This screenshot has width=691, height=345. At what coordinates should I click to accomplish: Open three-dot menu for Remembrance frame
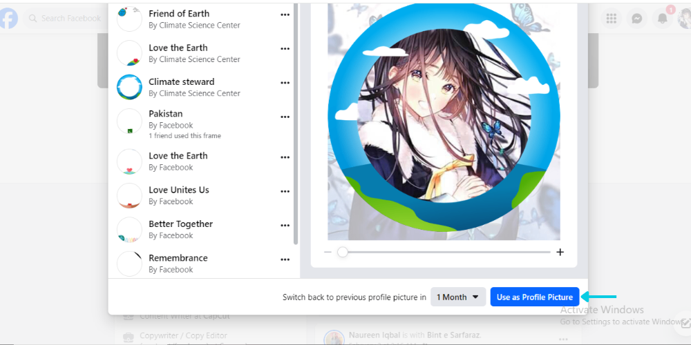point(285,259)
